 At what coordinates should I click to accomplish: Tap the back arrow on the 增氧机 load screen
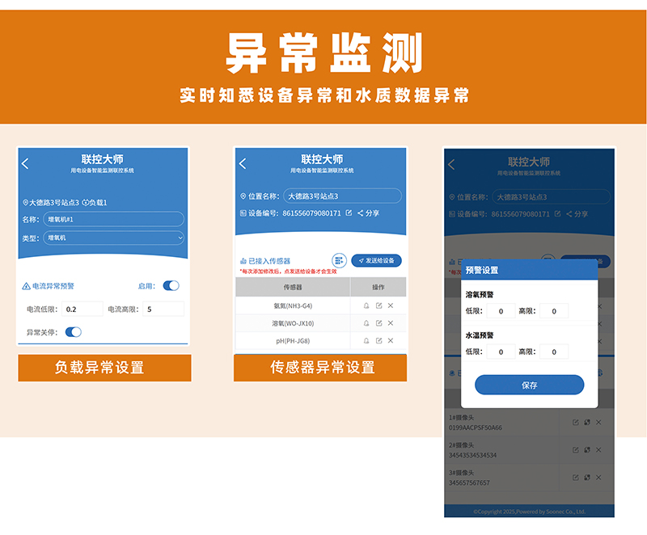click(26, 164)
